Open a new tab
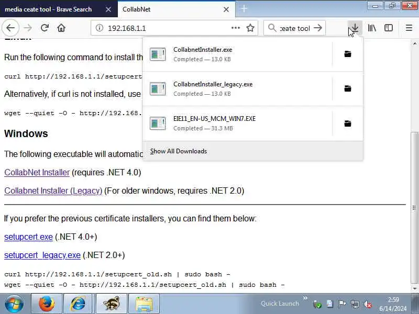Image resolution: width=419 pixels, height=314 pixels. pyautogui.click(x=244, y=9)
